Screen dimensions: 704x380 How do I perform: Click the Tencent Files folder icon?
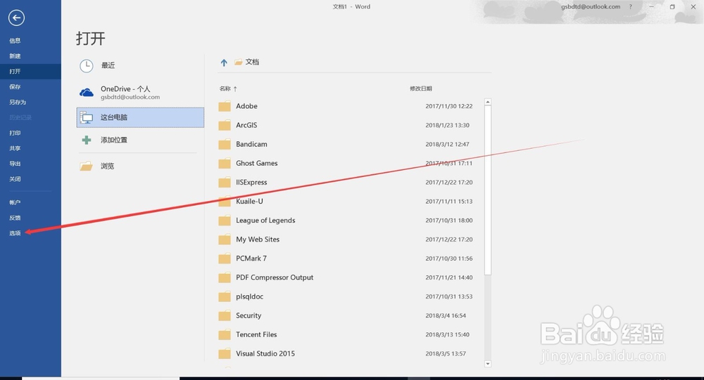pos(225,335)
